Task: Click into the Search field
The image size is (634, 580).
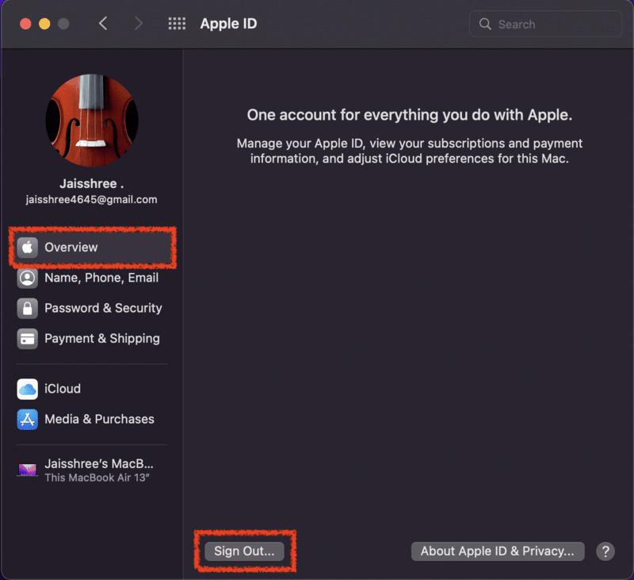Action: 545,25
